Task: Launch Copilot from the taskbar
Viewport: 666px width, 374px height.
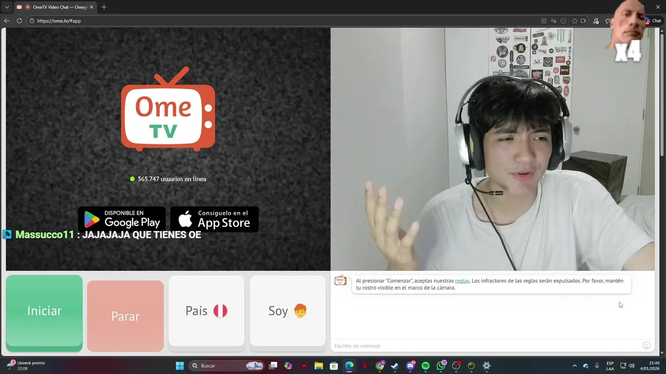Action: [x=288, y=366]
